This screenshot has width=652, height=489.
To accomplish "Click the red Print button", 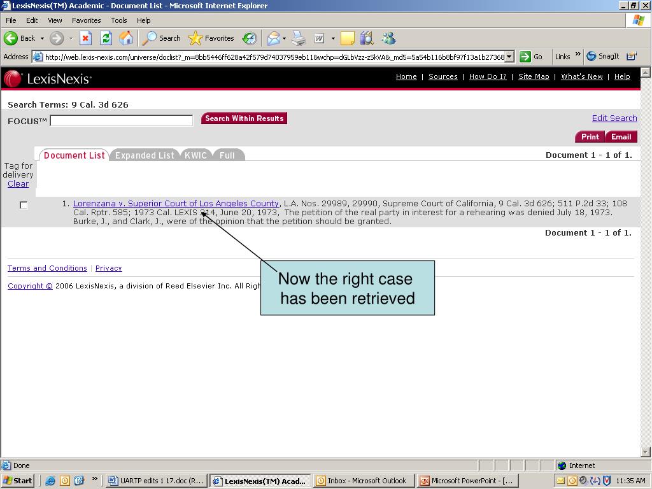I will 590,137.
